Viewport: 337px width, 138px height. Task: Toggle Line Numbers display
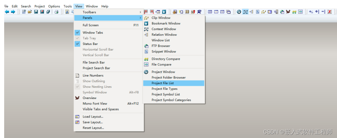point(93,76)
